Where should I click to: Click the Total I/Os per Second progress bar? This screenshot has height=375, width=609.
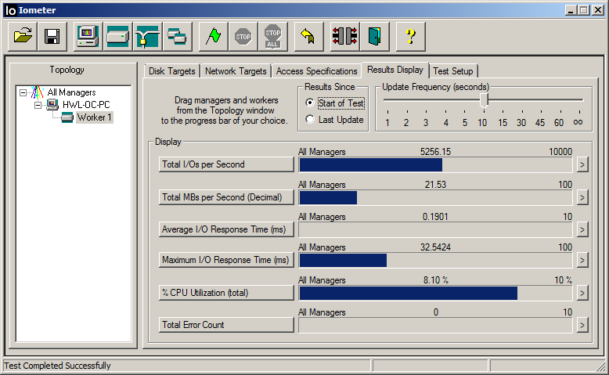tap(435, 164)
